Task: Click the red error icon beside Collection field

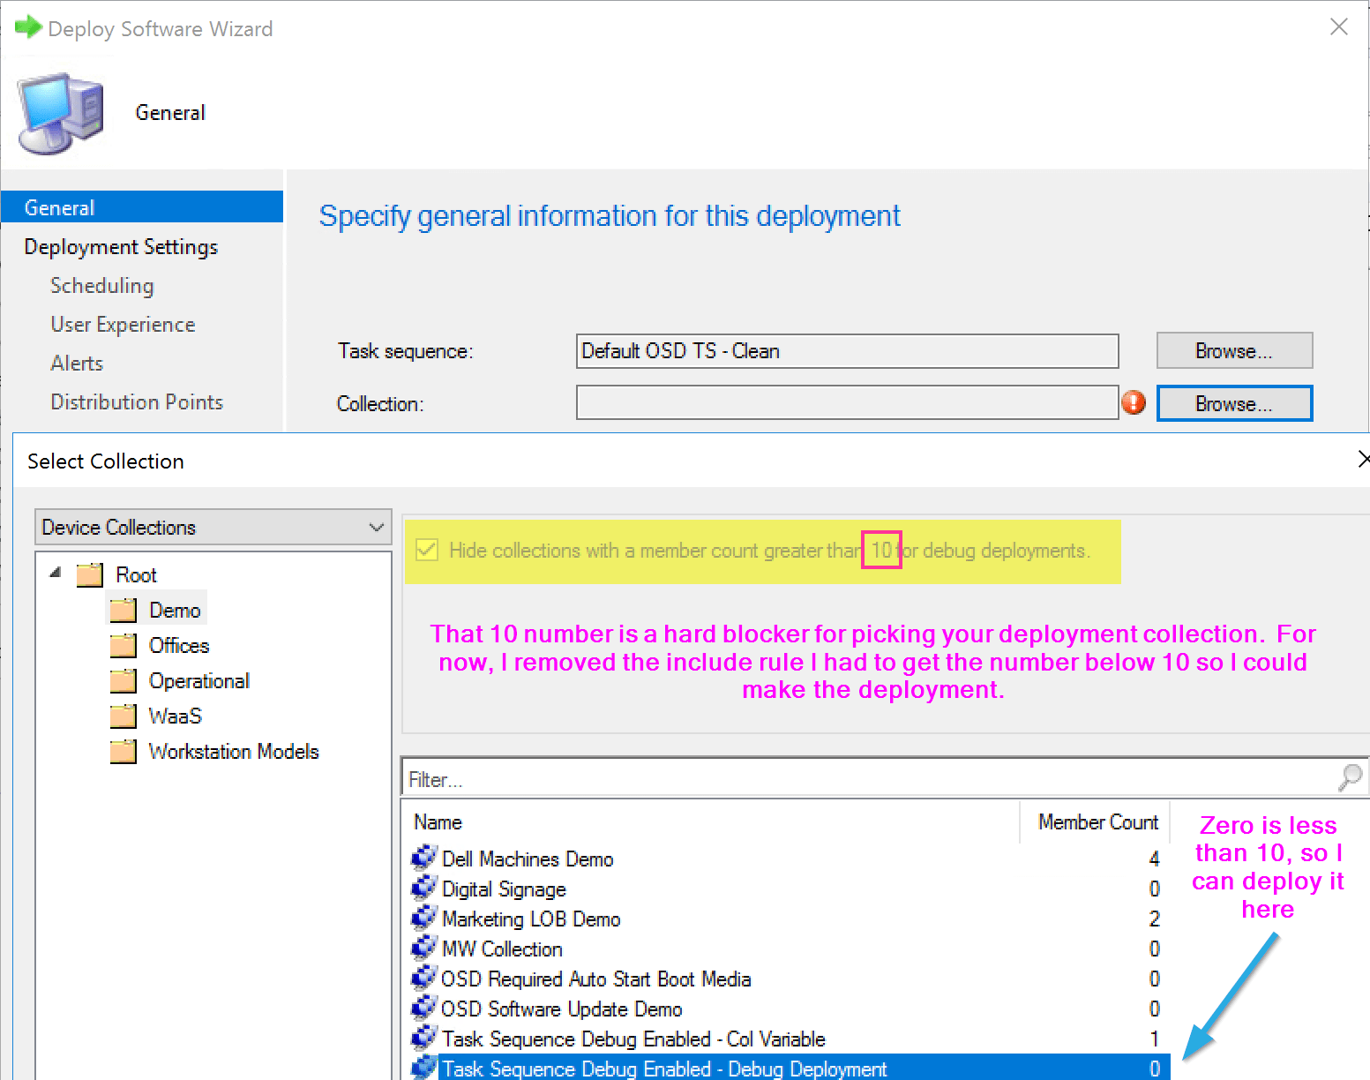Action: coord(1134,403)
